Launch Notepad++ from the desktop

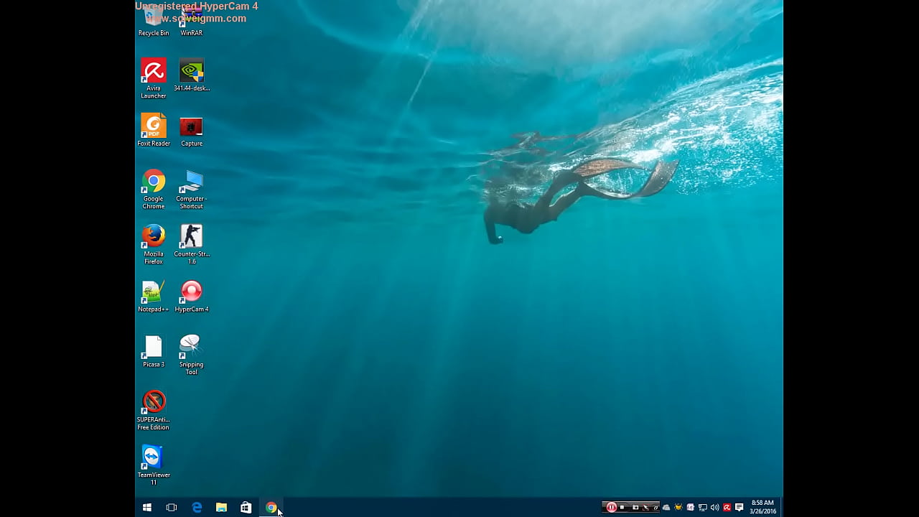pyautogui.click(x=153, y=291)
